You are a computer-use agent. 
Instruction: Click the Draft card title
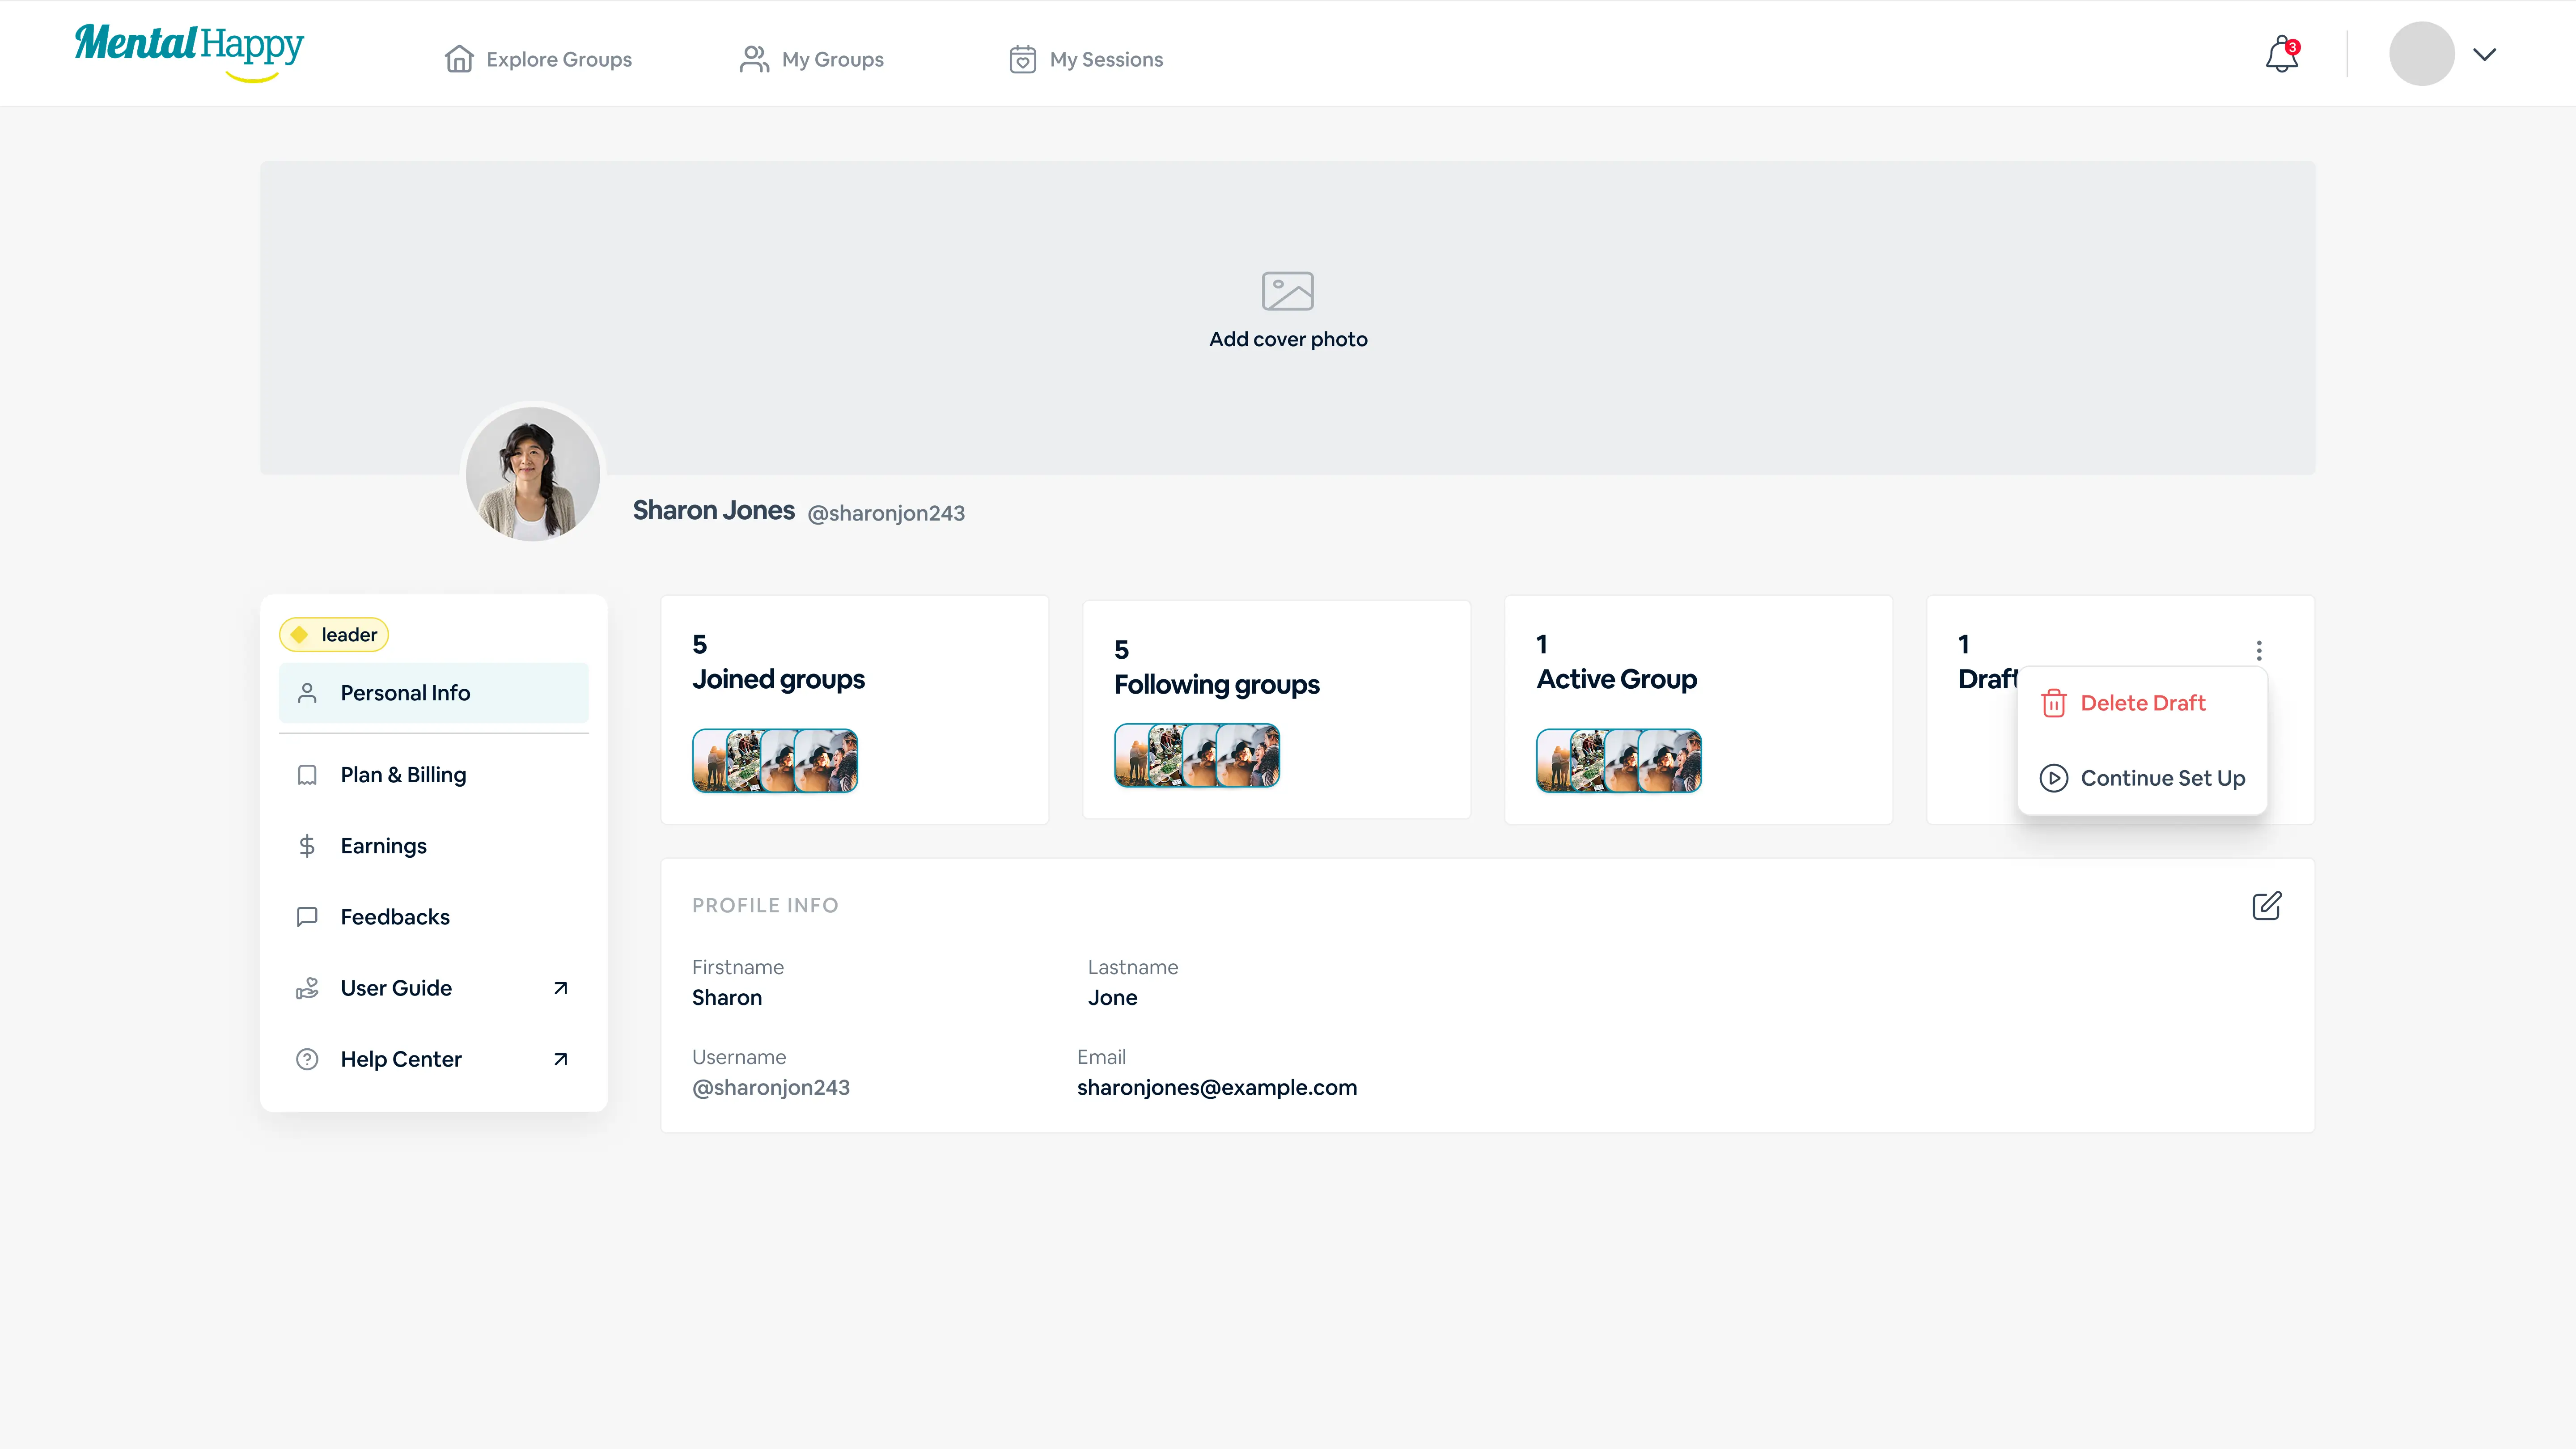coord(1988,679)
